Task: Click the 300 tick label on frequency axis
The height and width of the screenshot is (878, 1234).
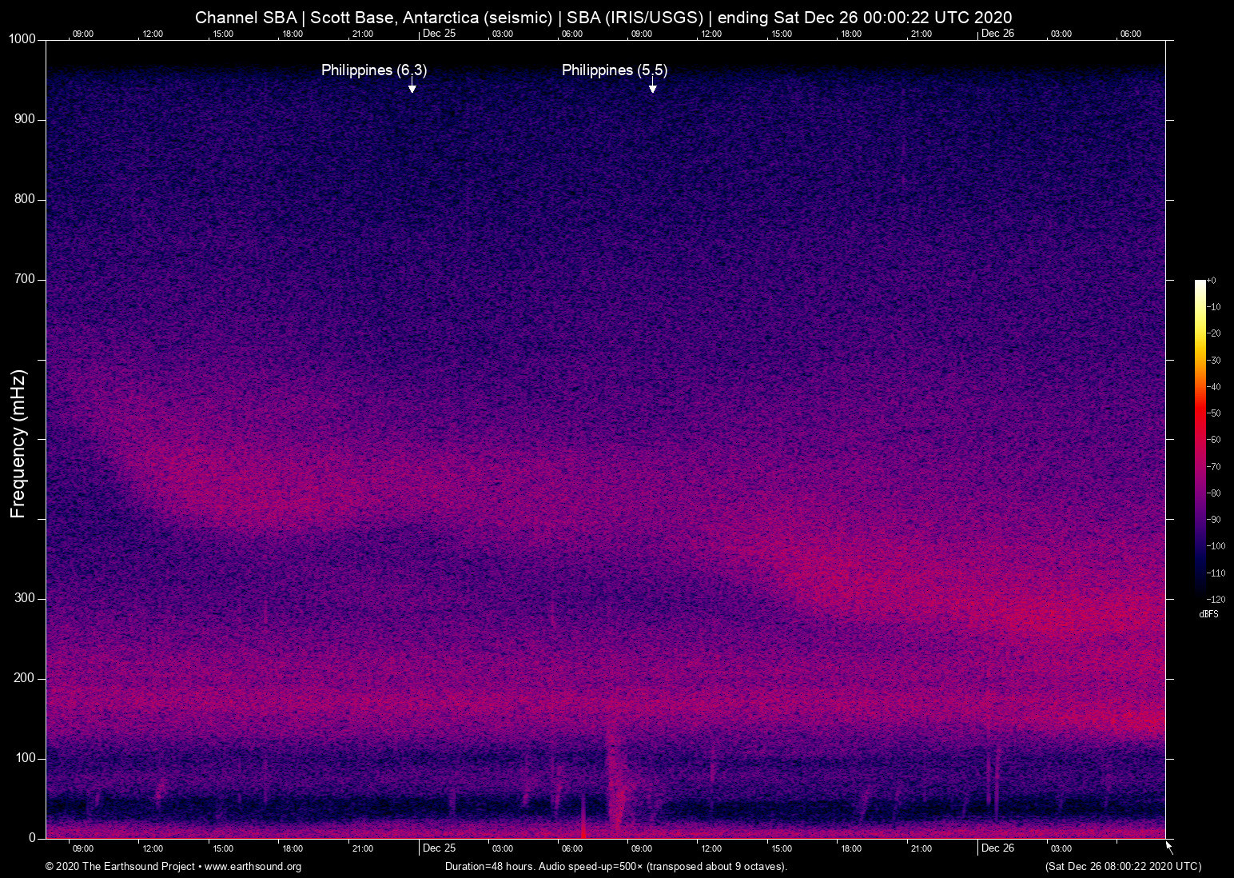Action: coord(25,598)
